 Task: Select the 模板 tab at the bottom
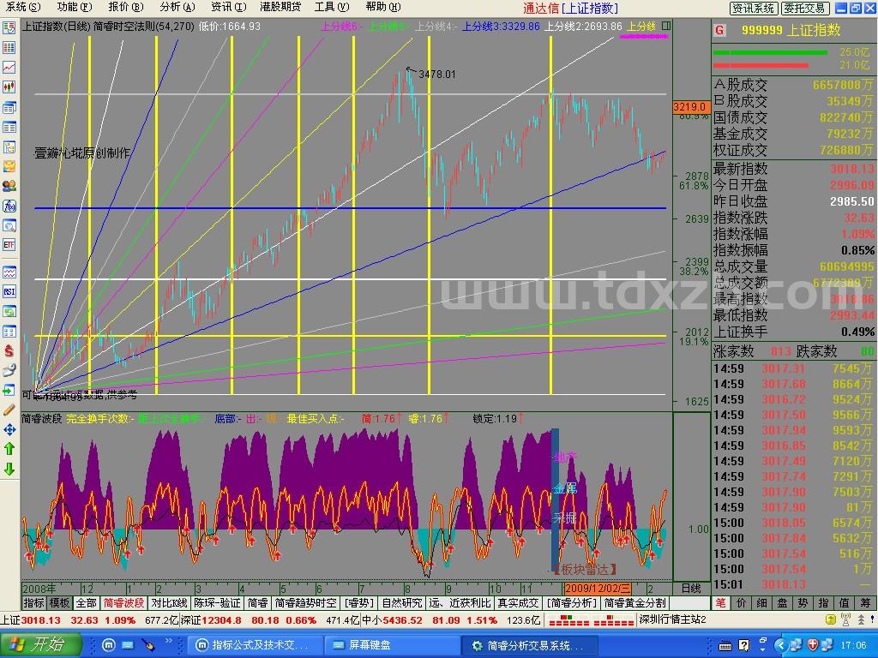pos(59,603)
